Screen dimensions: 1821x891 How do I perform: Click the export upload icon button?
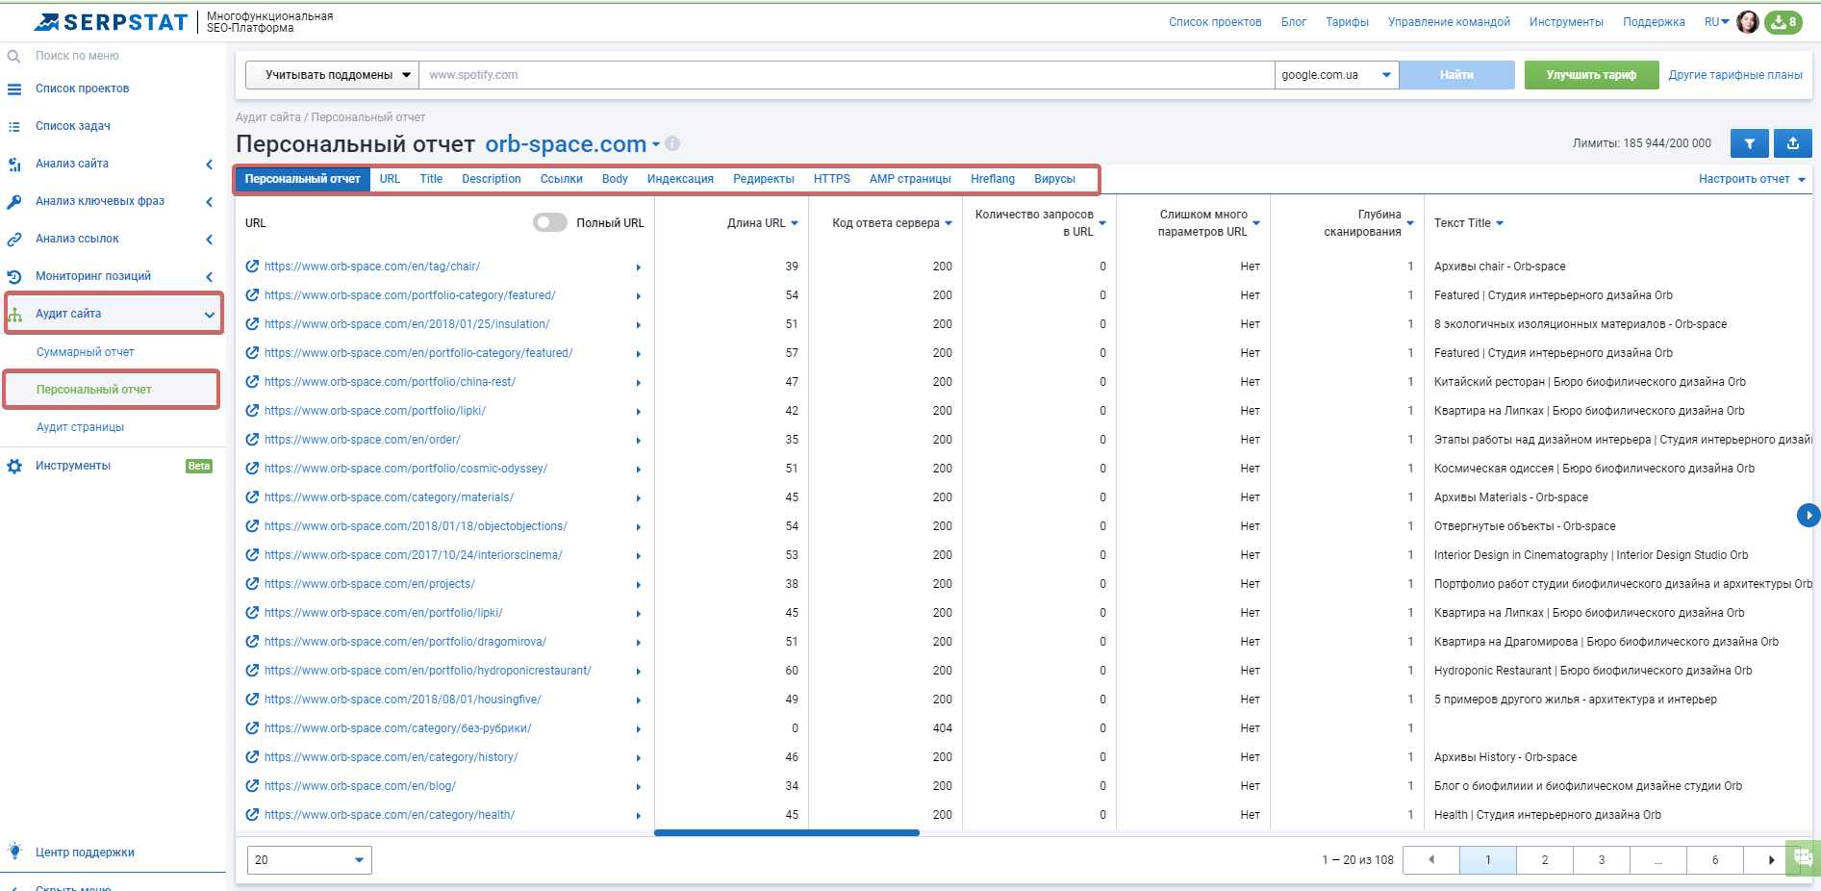click(1793, 143)
